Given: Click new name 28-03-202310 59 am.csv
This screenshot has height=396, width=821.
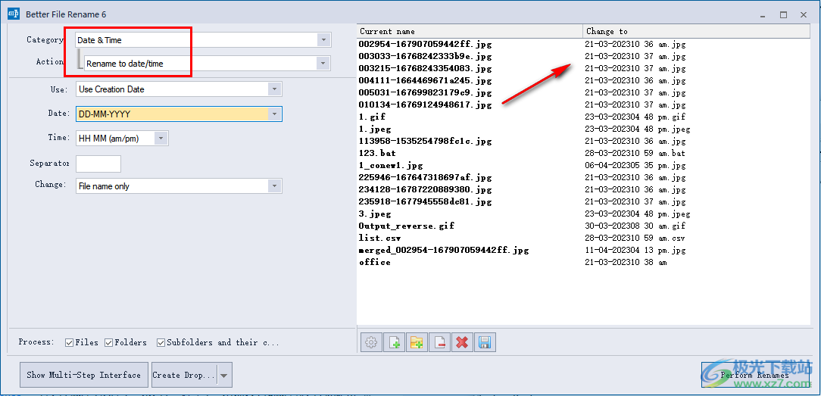Looking at the screenshot, I should point(635,238).
